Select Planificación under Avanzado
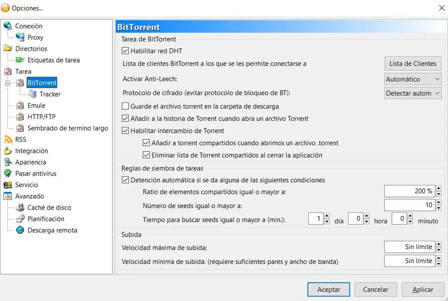 coord(46,219)
